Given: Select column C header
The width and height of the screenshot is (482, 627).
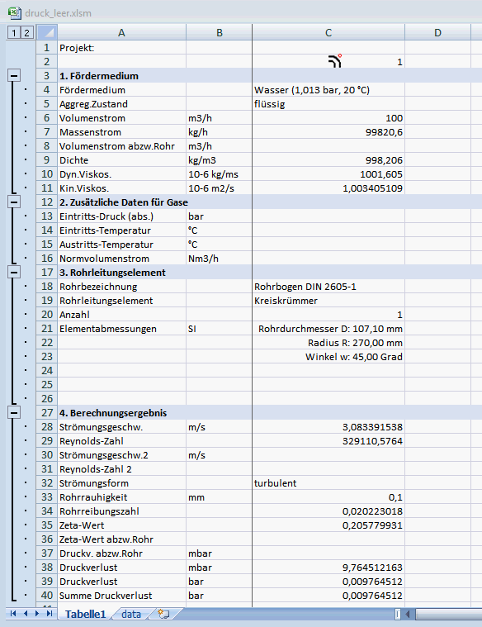Looking at the screenshot, I should (328, 32).
